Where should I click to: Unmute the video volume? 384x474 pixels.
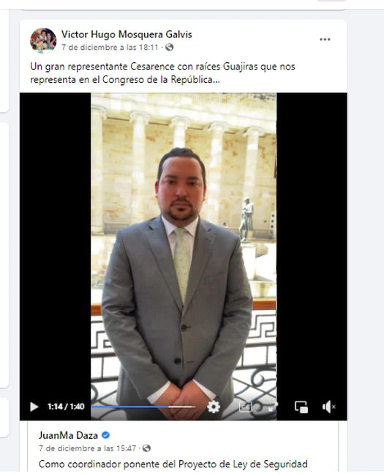coord(328,407)
